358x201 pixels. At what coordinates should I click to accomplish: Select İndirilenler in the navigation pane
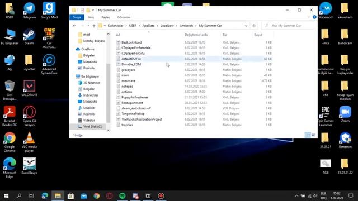[91, 95]
